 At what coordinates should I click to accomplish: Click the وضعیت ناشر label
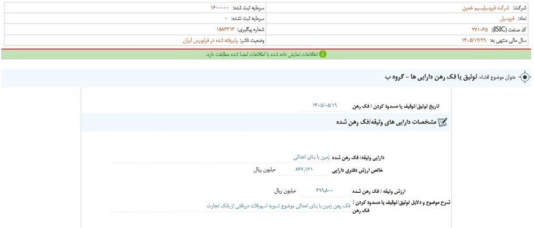tap(253, 41)
